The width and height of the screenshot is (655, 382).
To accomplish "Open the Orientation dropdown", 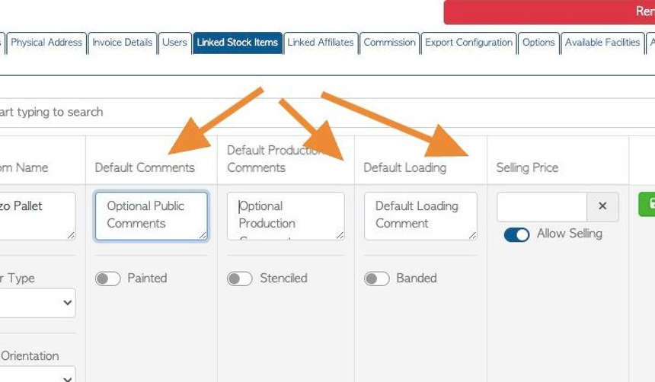I will tap(37, 374).
